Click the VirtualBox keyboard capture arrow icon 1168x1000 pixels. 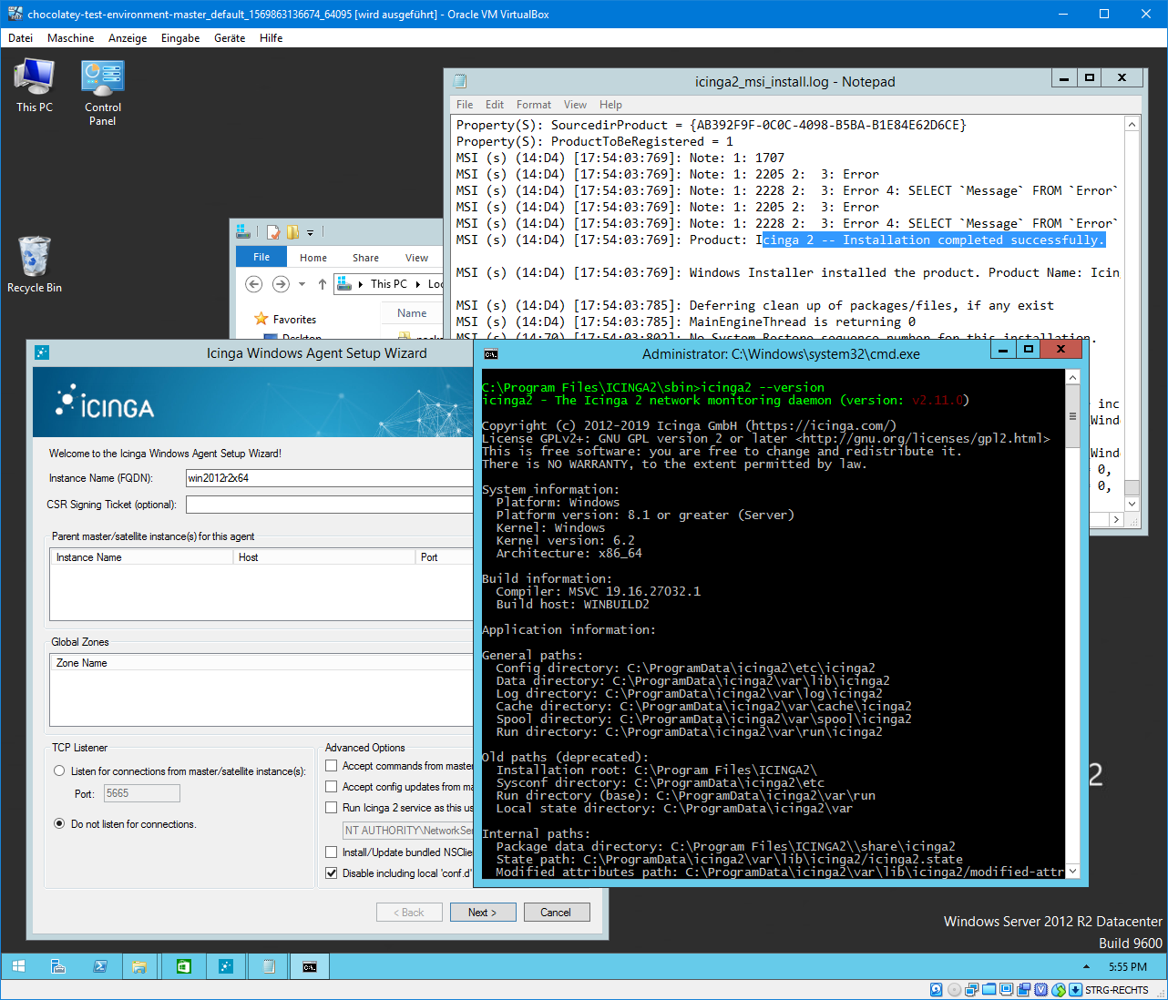[1075, 990]
